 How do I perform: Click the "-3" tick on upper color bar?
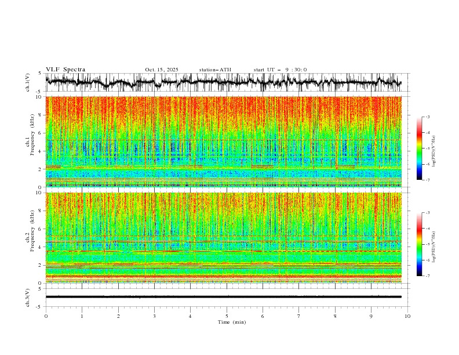point(427,117)
